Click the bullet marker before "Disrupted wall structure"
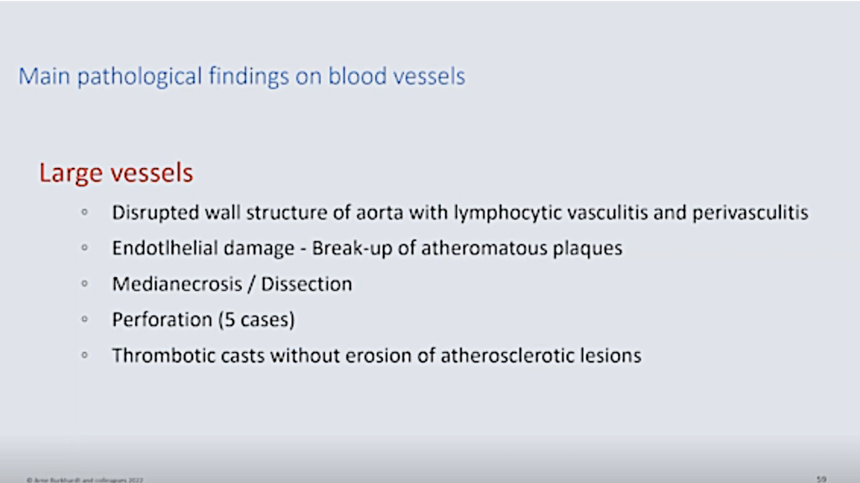The width and height of the screenshot is (860, 483). [85, 213]
